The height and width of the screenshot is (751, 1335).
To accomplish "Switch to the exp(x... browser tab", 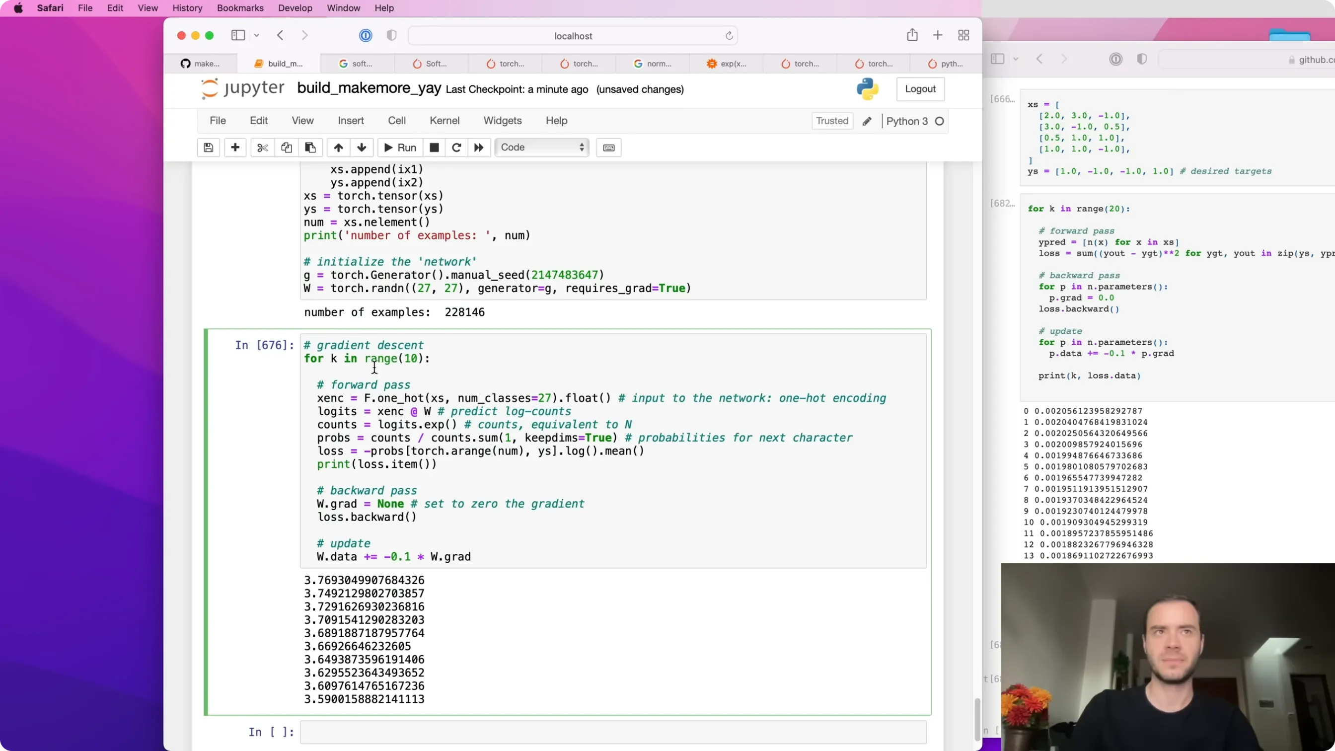I will tap(726, 64).
